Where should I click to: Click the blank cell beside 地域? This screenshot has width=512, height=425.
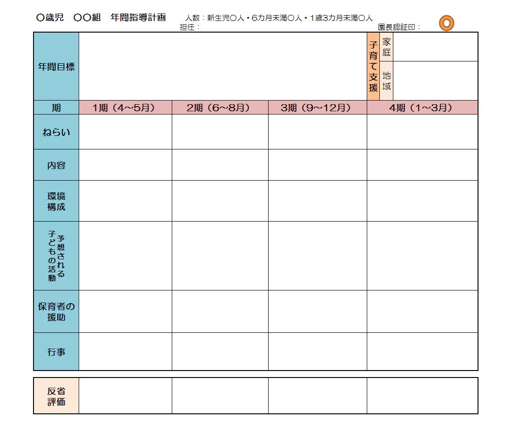pos(435,81)
